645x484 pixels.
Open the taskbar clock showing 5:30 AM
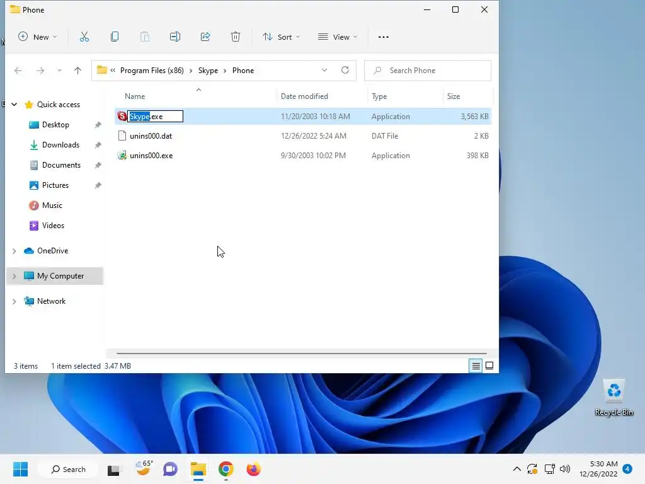click(598, 469)
